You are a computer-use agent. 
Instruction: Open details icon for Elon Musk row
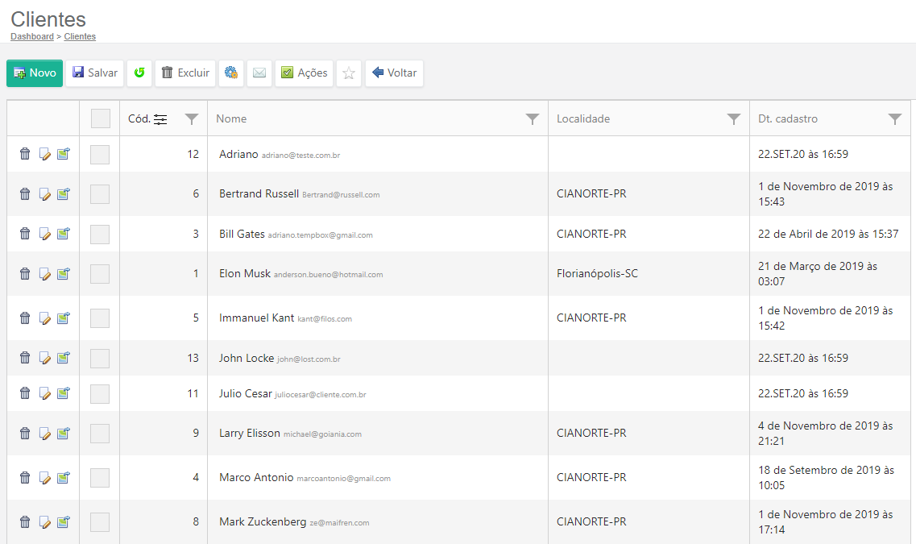point(63,273)
